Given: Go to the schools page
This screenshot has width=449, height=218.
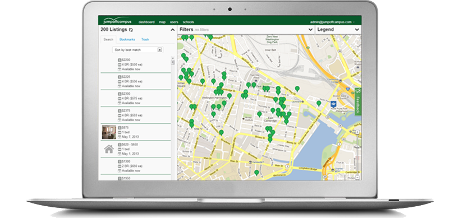Looking at the screenshot, I should (x=189, y=22).
